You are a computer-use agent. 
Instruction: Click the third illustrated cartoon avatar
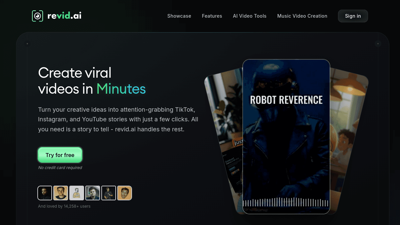point(77,193)
